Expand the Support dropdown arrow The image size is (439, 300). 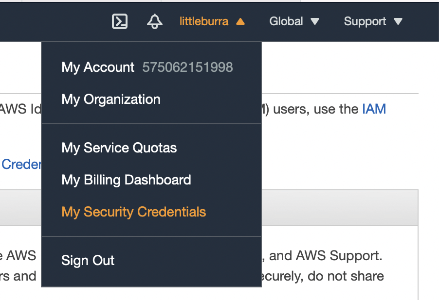click(398, 21)
